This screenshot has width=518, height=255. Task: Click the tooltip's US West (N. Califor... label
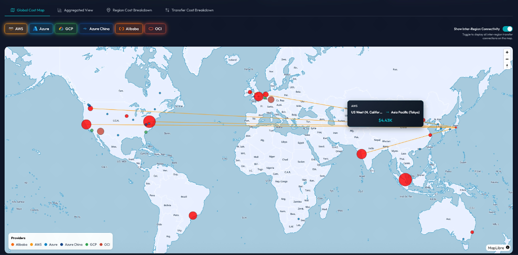click(x=367, y=113)
